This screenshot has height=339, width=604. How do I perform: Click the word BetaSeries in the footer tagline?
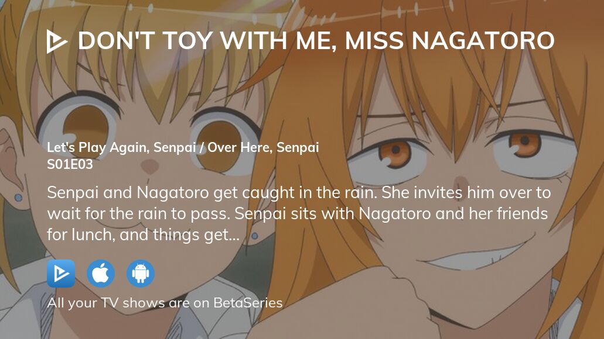248,303
